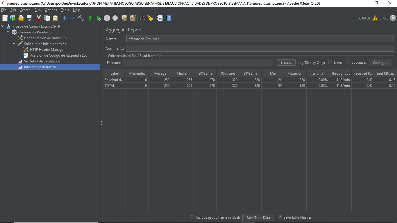Click the Shutdown X circle icon
This screenshot has height=223, width=397.
coord(115,18)
